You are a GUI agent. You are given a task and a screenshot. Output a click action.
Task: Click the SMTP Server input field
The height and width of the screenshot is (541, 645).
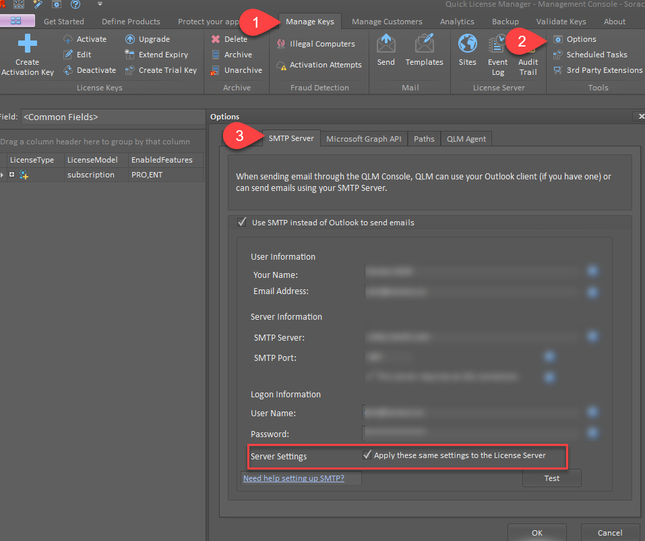[x=474, y=337]
